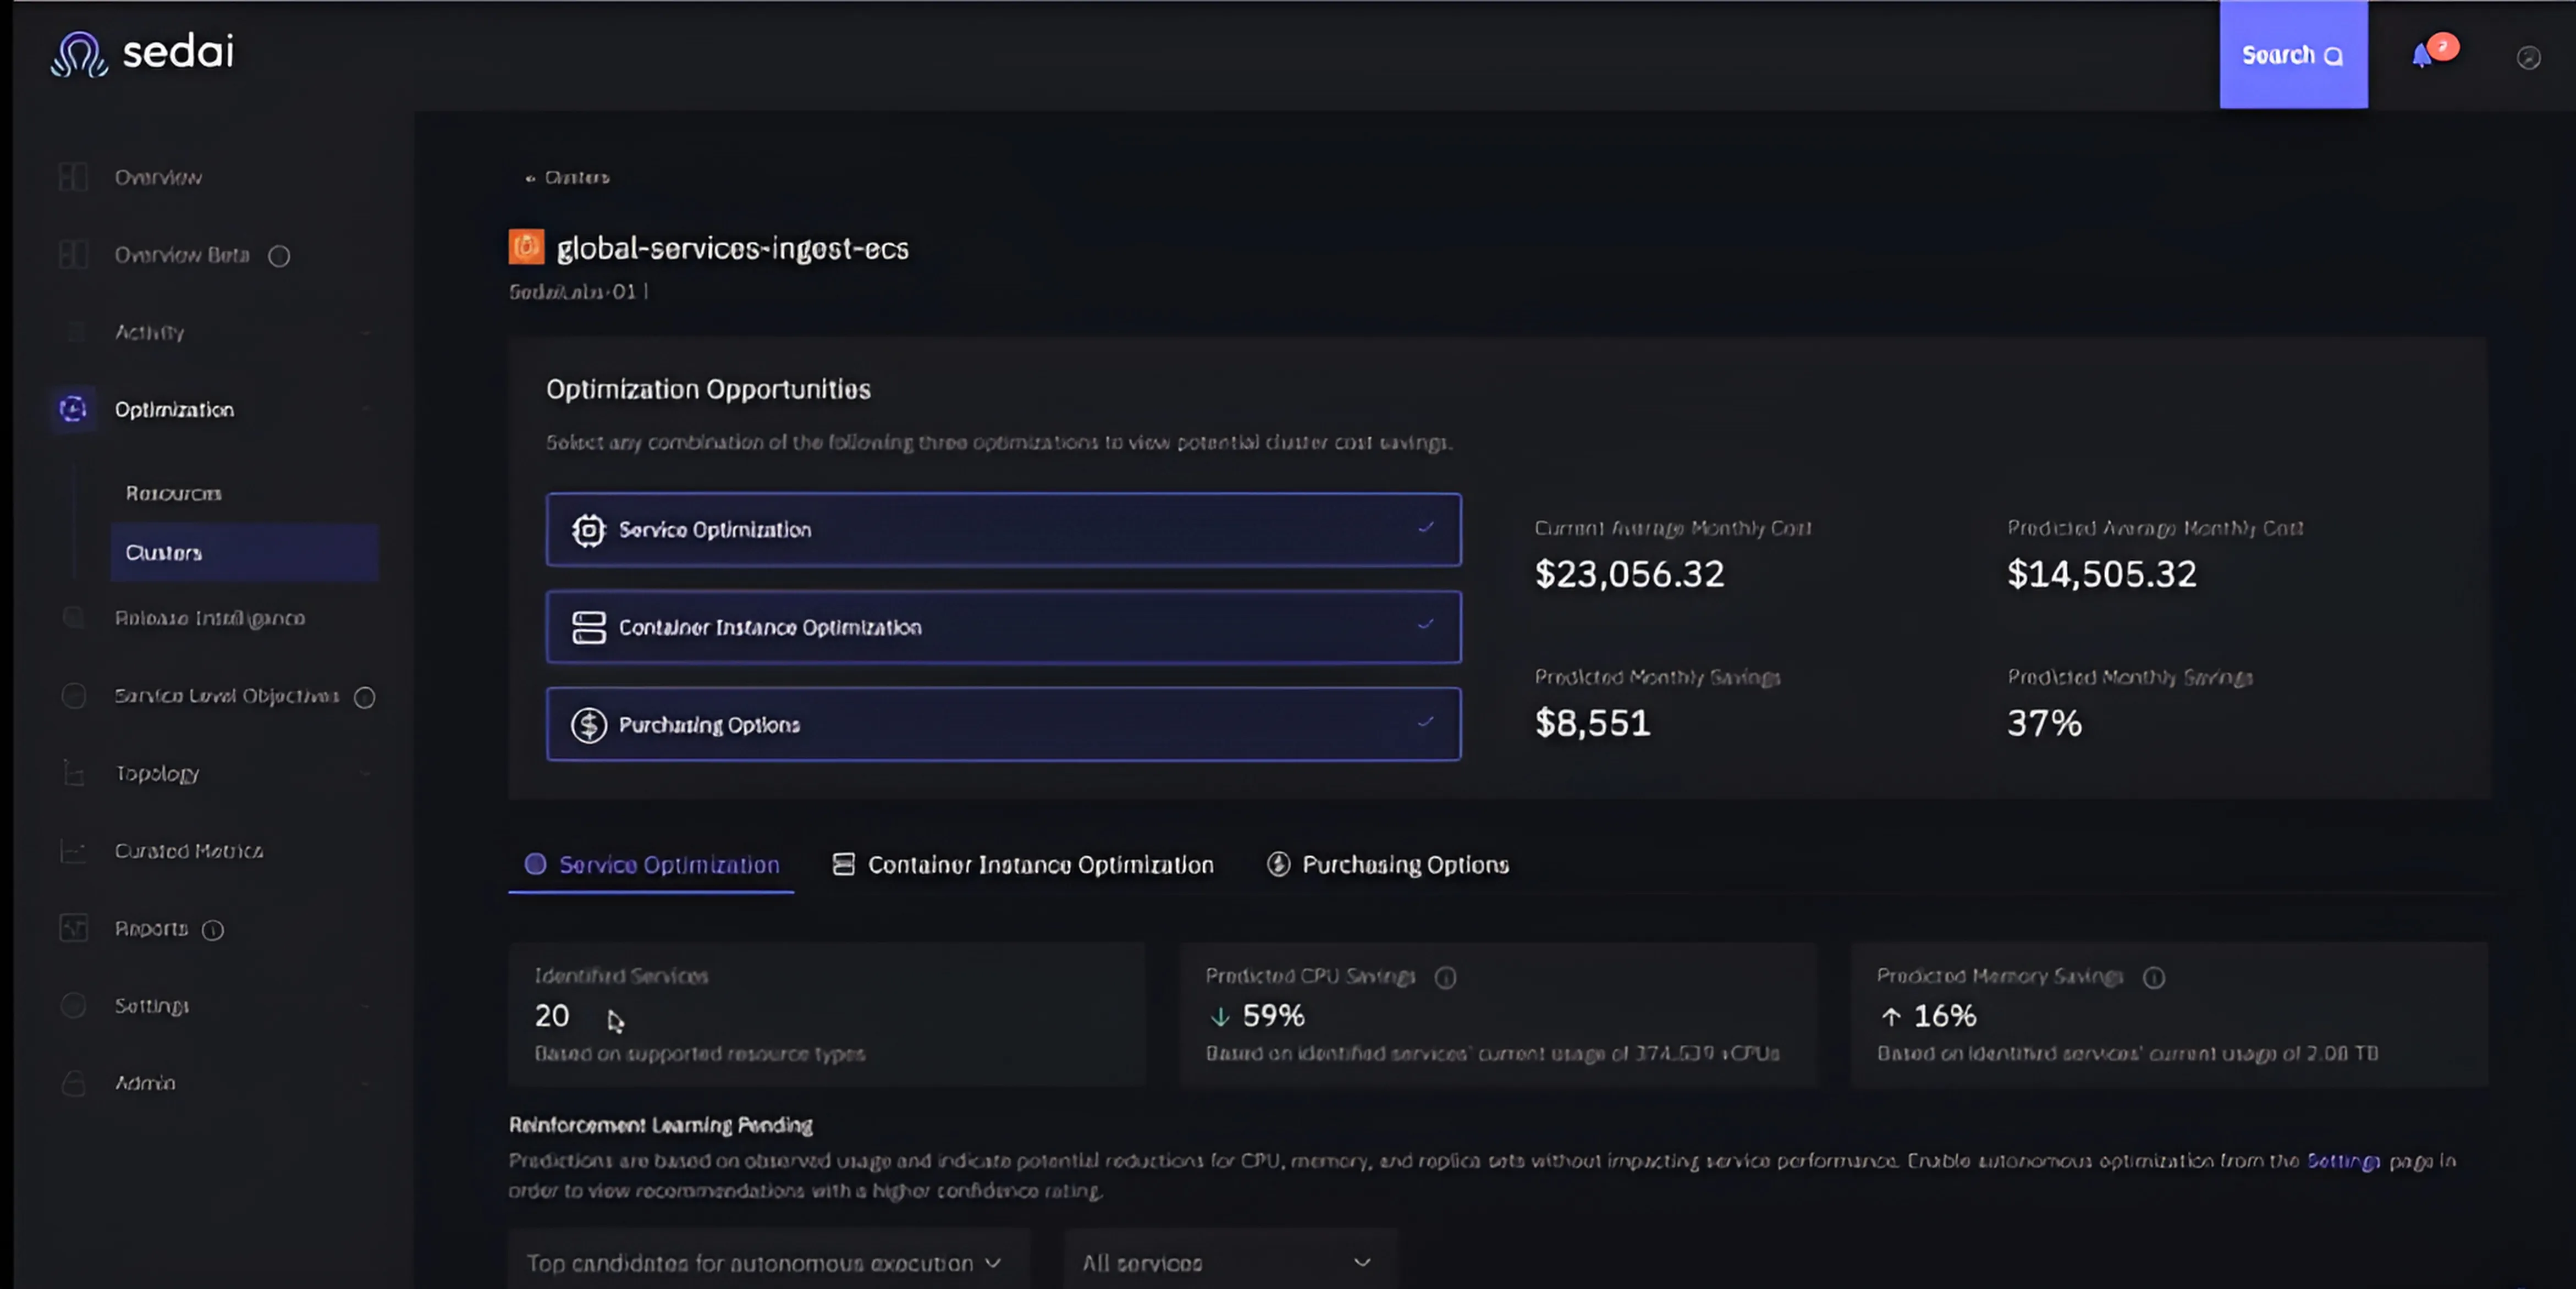This screenshot has height=1289, width=2576.
Task: Open the notifications bell icon
Action: (x=2421, y=56)
